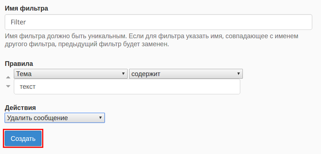321x154 pixels.
Task: Click the small triangle of Тема dropdown
Action: 123,74
